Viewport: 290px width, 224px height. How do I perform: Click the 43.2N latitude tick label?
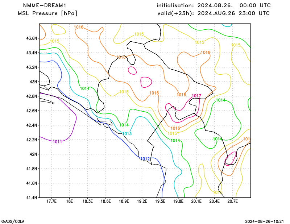click(32, 67)
